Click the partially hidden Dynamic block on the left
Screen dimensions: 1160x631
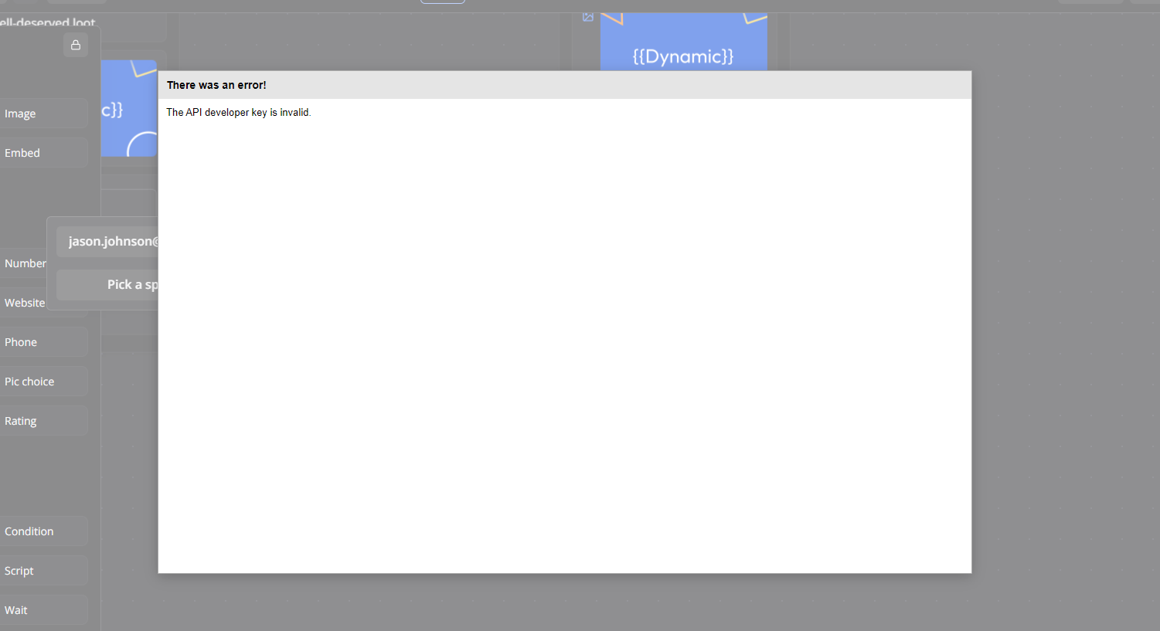click(x=129, y=108)
